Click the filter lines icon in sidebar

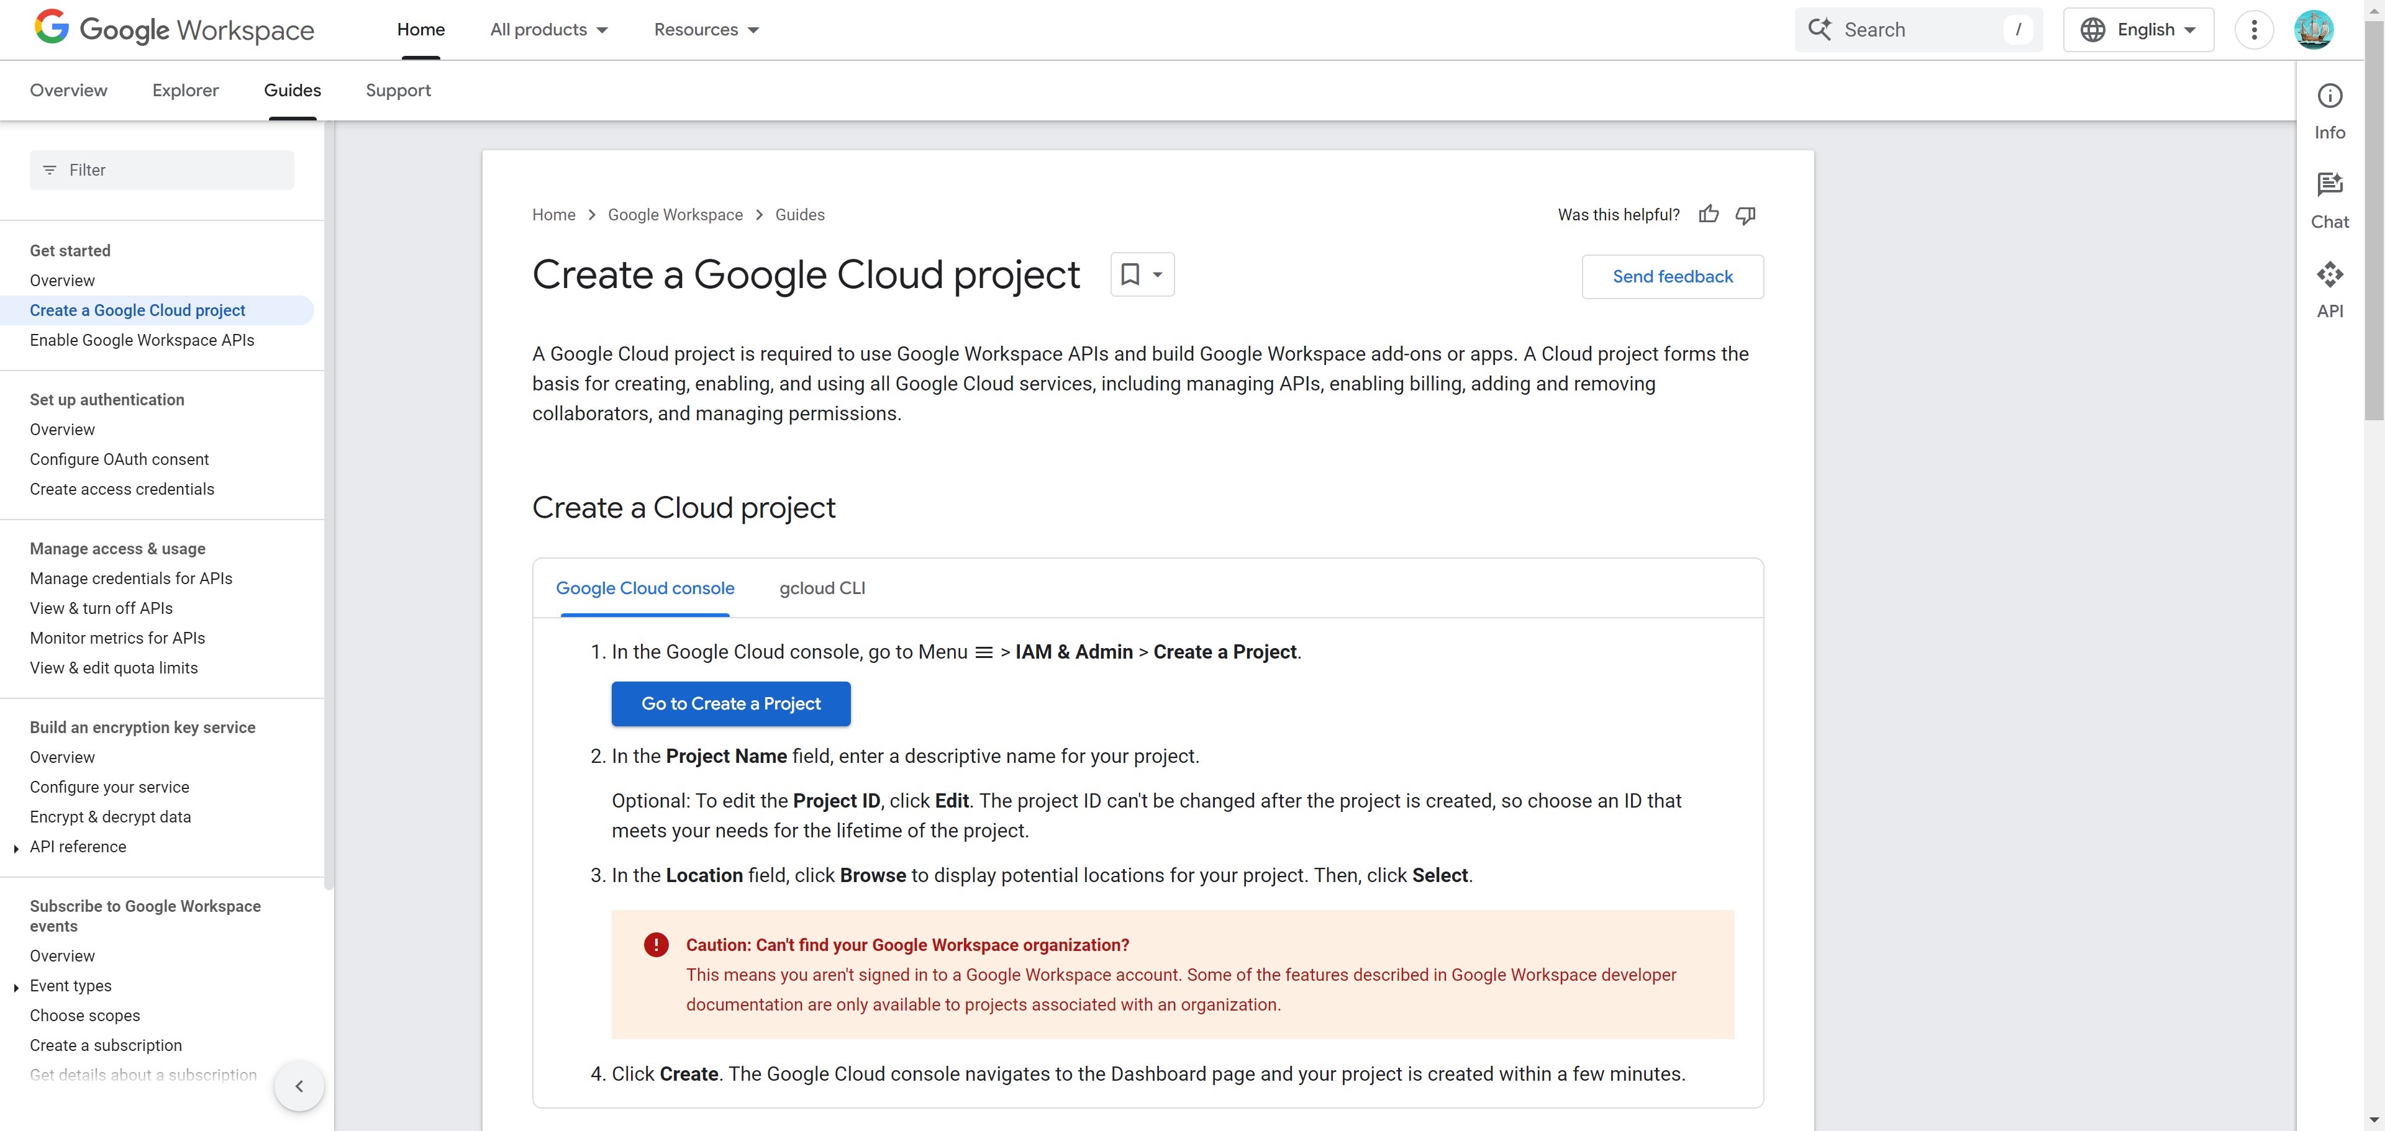click(50, 170)
